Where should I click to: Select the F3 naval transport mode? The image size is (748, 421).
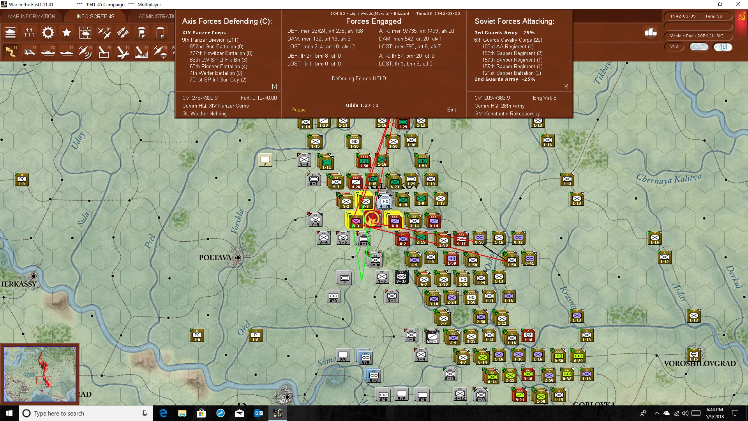tap(48, 51)
